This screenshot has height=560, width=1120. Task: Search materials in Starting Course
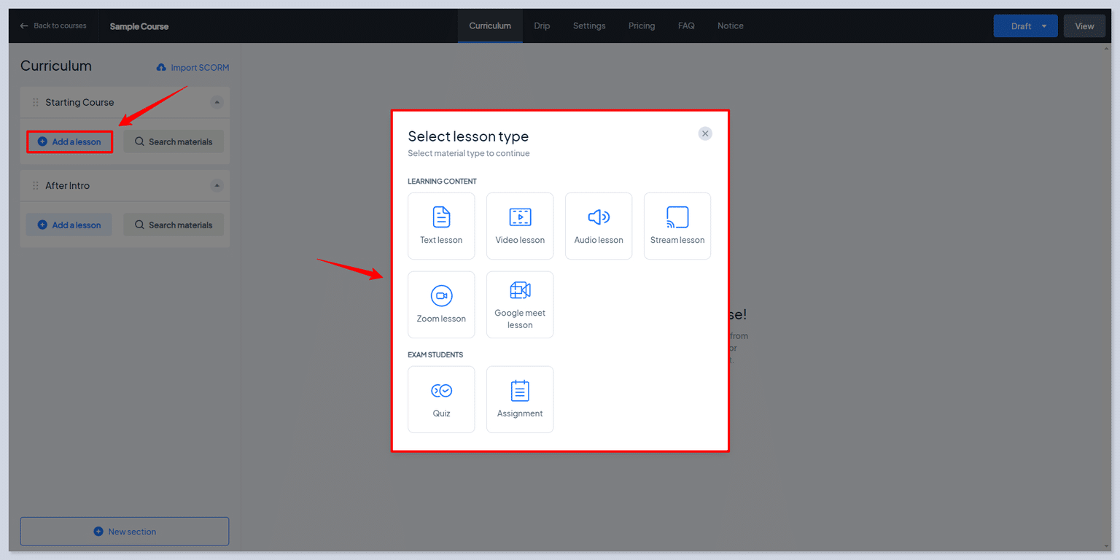click(174, 141)
